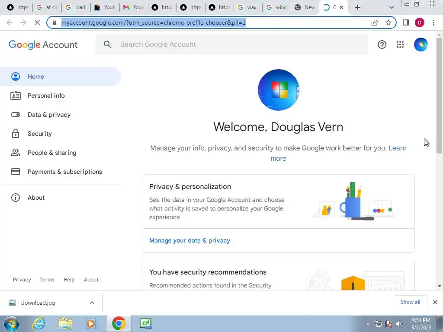Go forward with the browser forward arrow

pyautogui.click(x=23, y=22)
